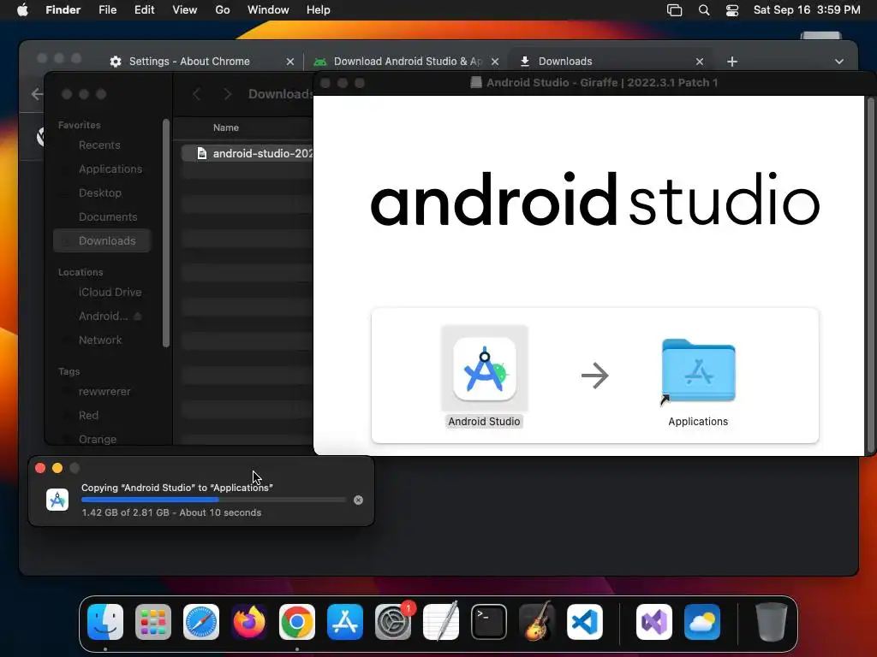
Task: Eject the Android Studio volume in sidebar
Action: click(138, 317)
